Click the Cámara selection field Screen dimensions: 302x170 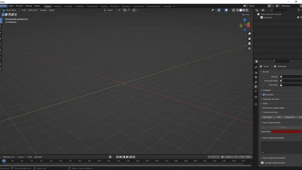[291, 76]
